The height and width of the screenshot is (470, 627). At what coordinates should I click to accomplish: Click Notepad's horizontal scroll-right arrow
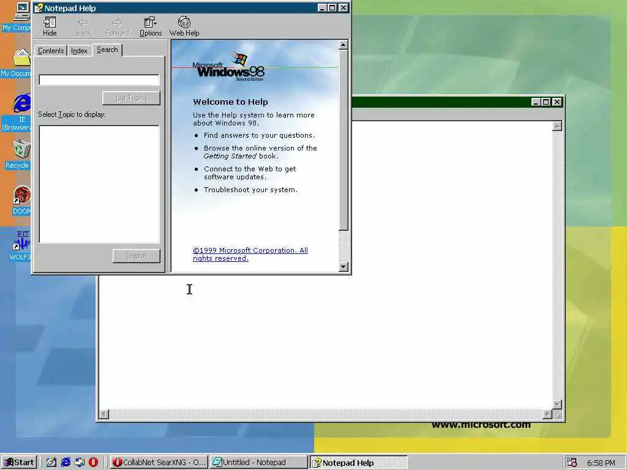(x=547, y=414)
